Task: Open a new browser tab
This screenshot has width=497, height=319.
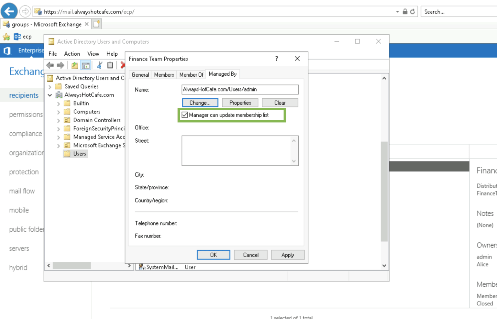Action: [x=97, y=24]
